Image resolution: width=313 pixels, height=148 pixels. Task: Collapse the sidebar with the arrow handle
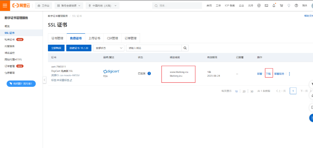point(44,80)
